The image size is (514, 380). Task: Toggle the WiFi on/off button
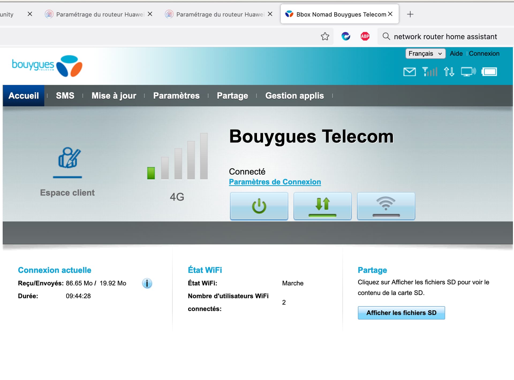(386, 206)
